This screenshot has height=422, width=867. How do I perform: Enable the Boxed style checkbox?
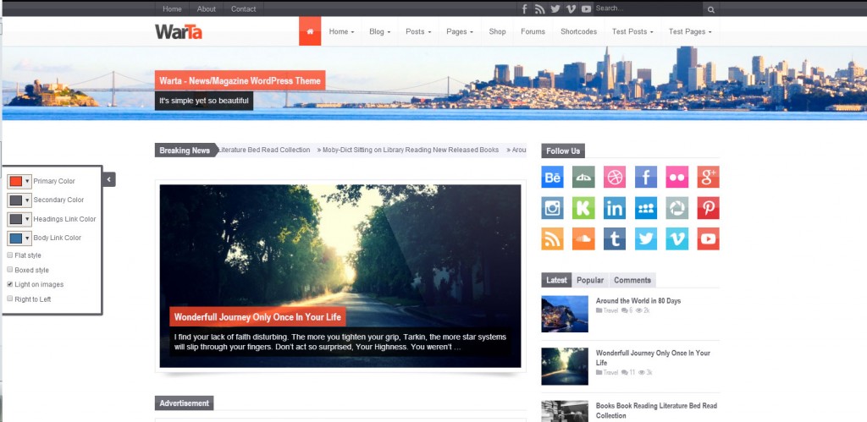[x=10, y=270]
